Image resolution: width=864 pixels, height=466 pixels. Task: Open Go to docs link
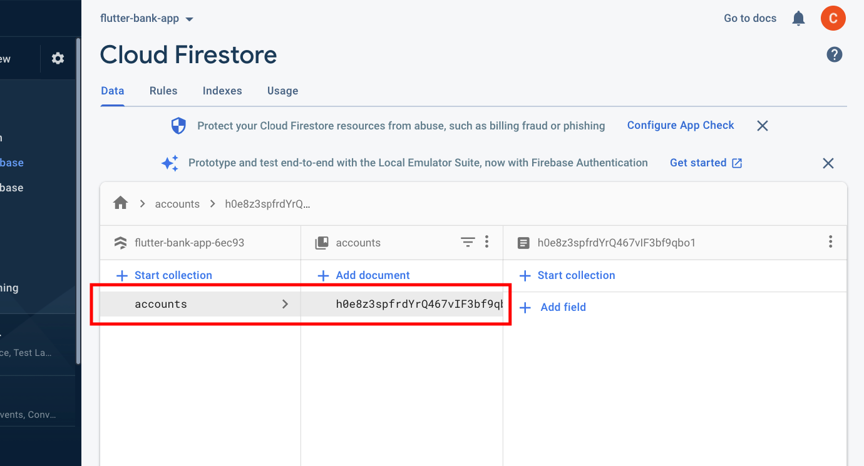(750, 19)
